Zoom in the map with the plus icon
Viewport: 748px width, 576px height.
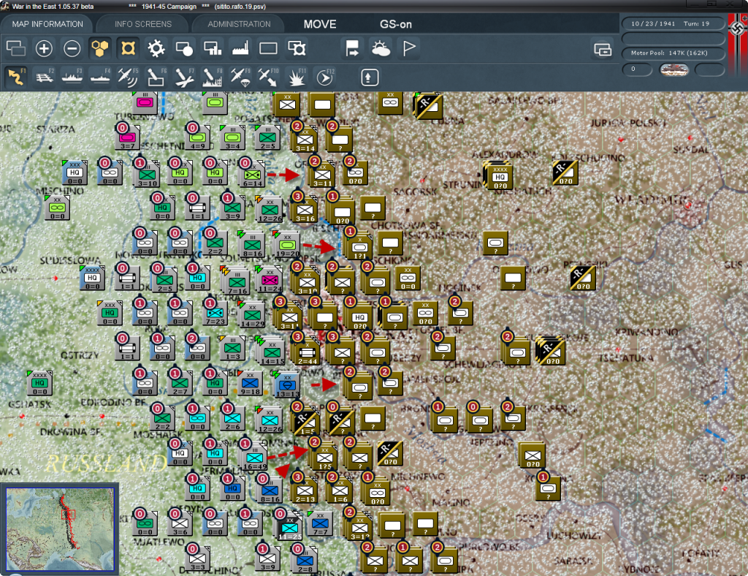pos(44,48)
